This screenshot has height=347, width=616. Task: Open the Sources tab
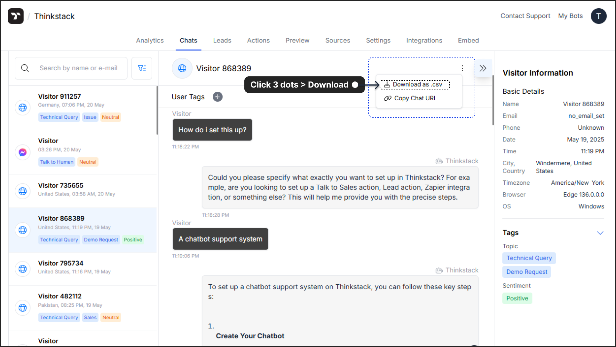[x=338, y=41]
